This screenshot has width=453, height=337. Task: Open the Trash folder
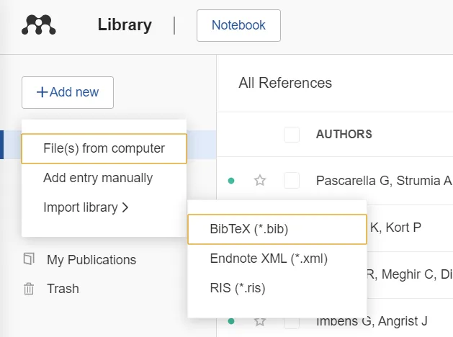[x=63, y=288]
